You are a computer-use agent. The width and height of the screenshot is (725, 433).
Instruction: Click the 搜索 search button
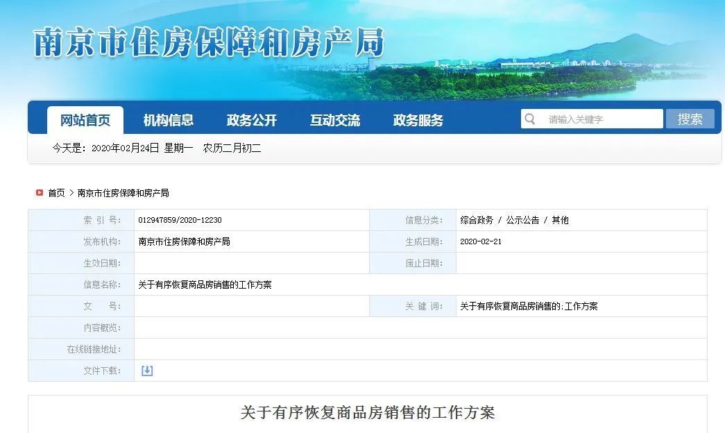click(689, 119)
